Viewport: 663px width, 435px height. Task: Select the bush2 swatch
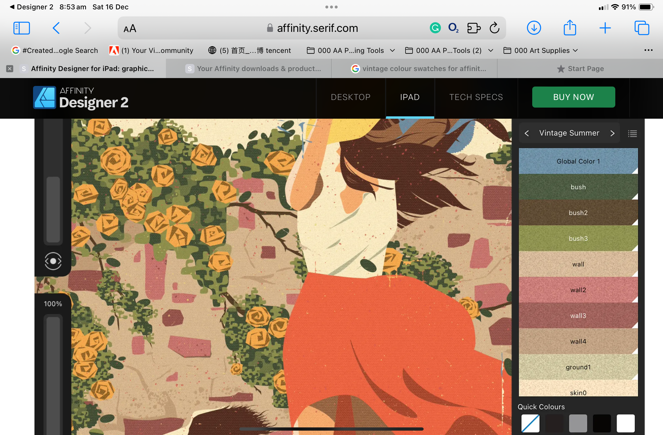[578, 213]
